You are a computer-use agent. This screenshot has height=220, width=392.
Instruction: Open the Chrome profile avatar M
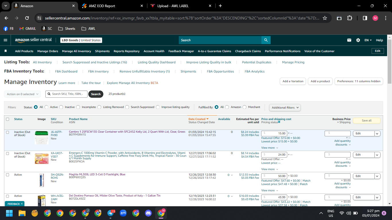click(x=375, y=18)
